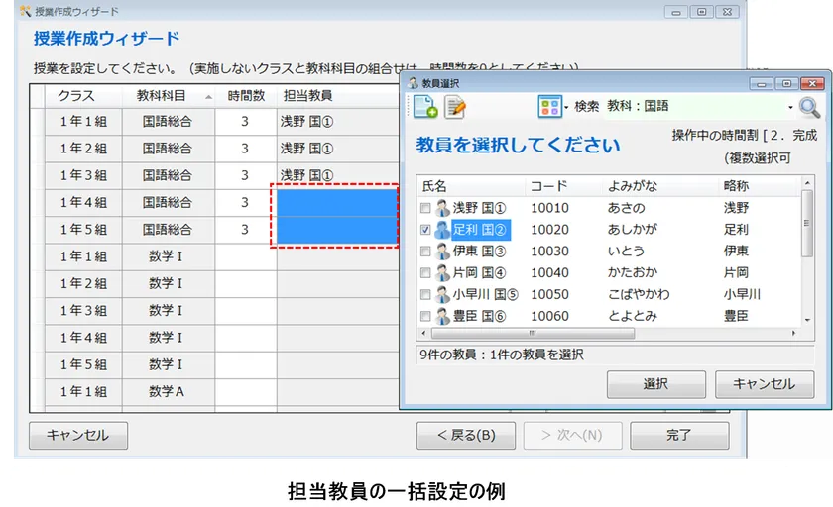833x507 pixels.
Task: Sort by the 教科科目 column header
Action: pyautogui.click(x=168, y=96)
